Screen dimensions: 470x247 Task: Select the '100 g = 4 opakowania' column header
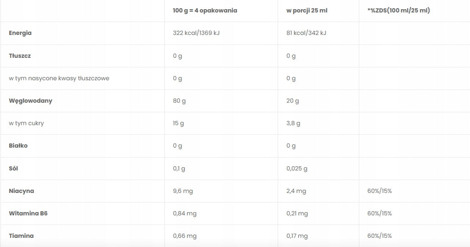click(205, 11)
